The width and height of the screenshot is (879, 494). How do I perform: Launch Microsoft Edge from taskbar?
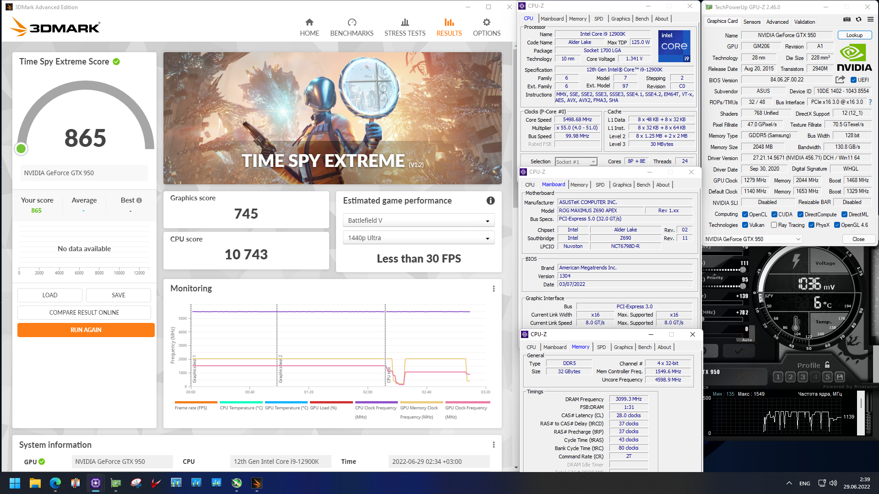click(x=55, y=483)
